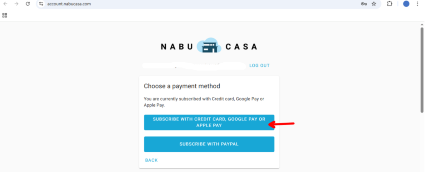Screen dimensions: 425x172
Task: Reload the Nabu Casa account page
Action: (x=28, y=4)
